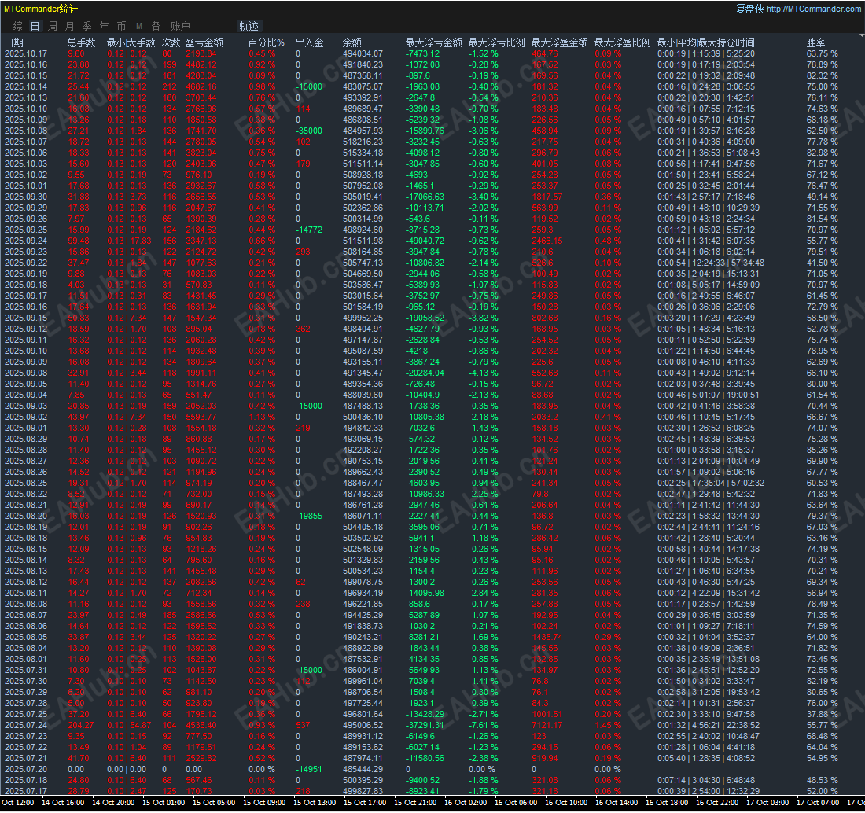Click max floating profit 7121.17

tap(547, 725)
